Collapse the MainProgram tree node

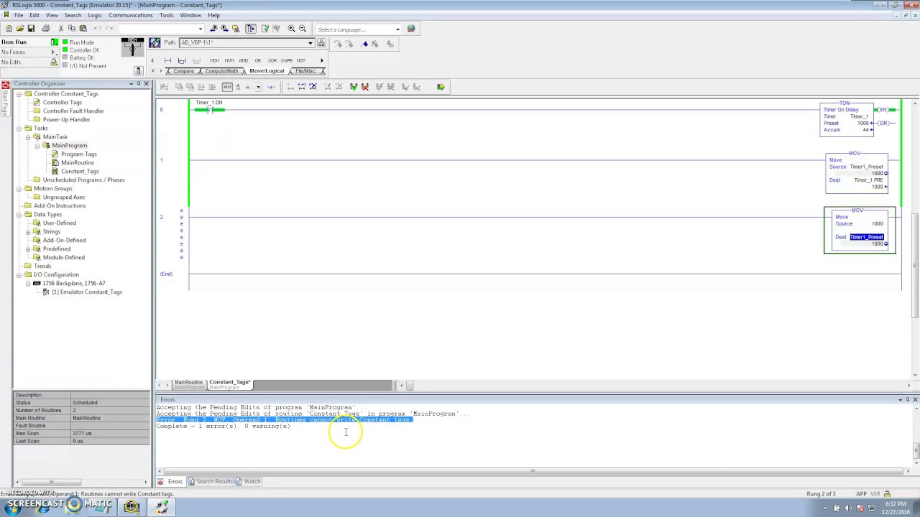coord(37,146)
